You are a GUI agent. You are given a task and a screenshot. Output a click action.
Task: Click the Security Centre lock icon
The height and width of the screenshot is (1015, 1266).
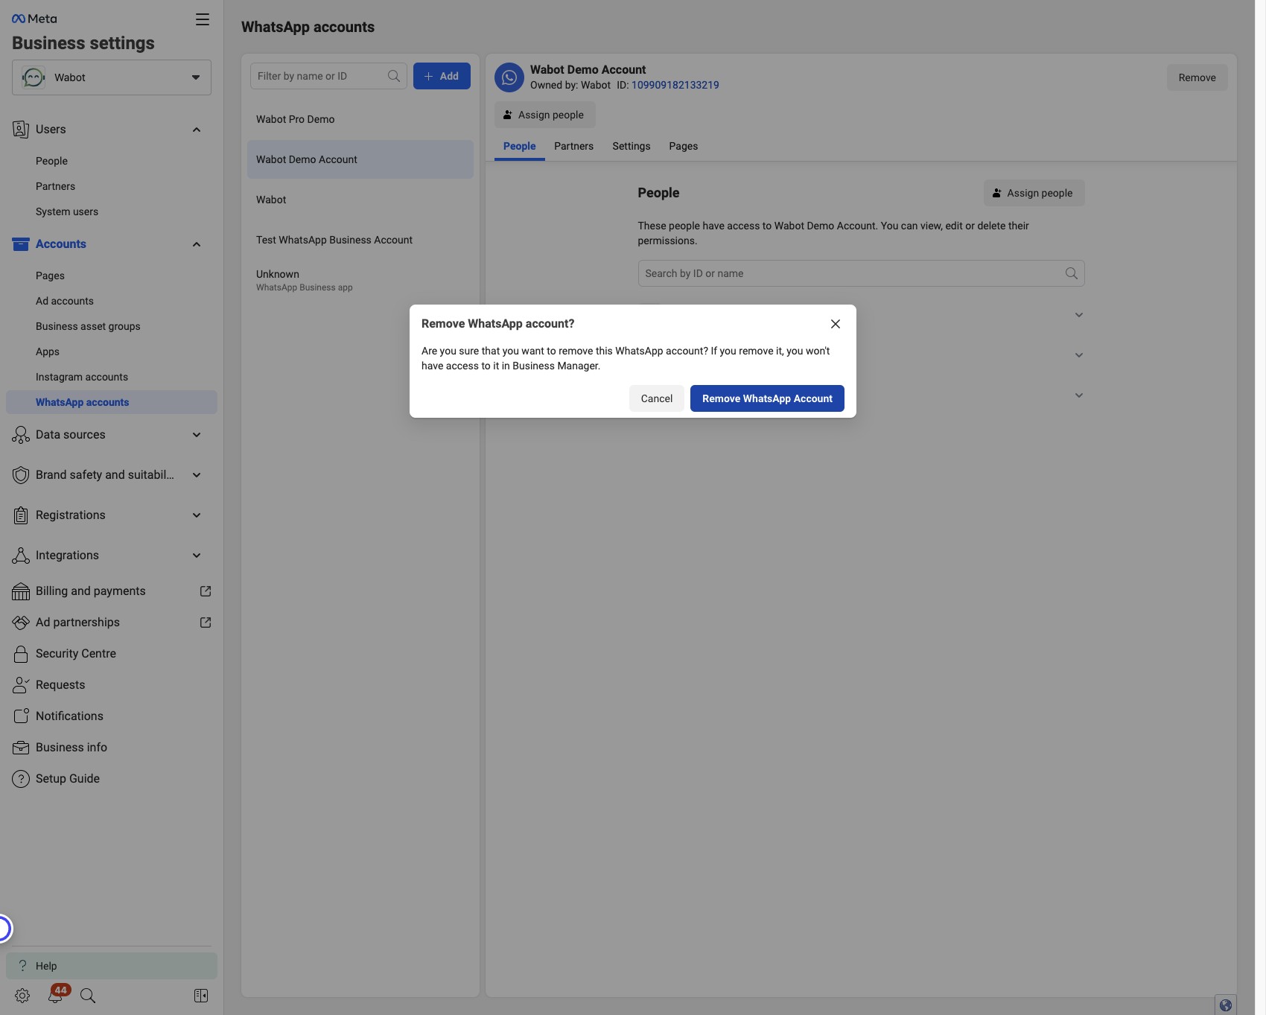click(21, 654)
